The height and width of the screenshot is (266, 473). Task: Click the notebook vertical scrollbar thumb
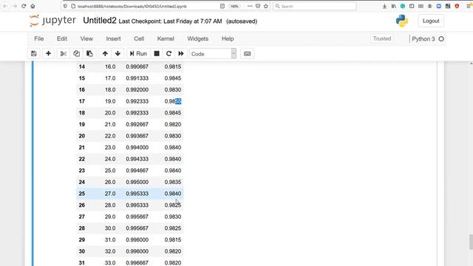click(471, 242)
